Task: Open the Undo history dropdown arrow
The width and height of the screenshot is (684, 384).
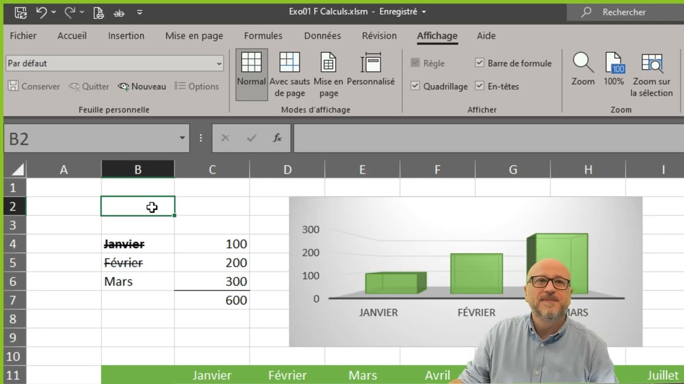Action: [53, 12]
